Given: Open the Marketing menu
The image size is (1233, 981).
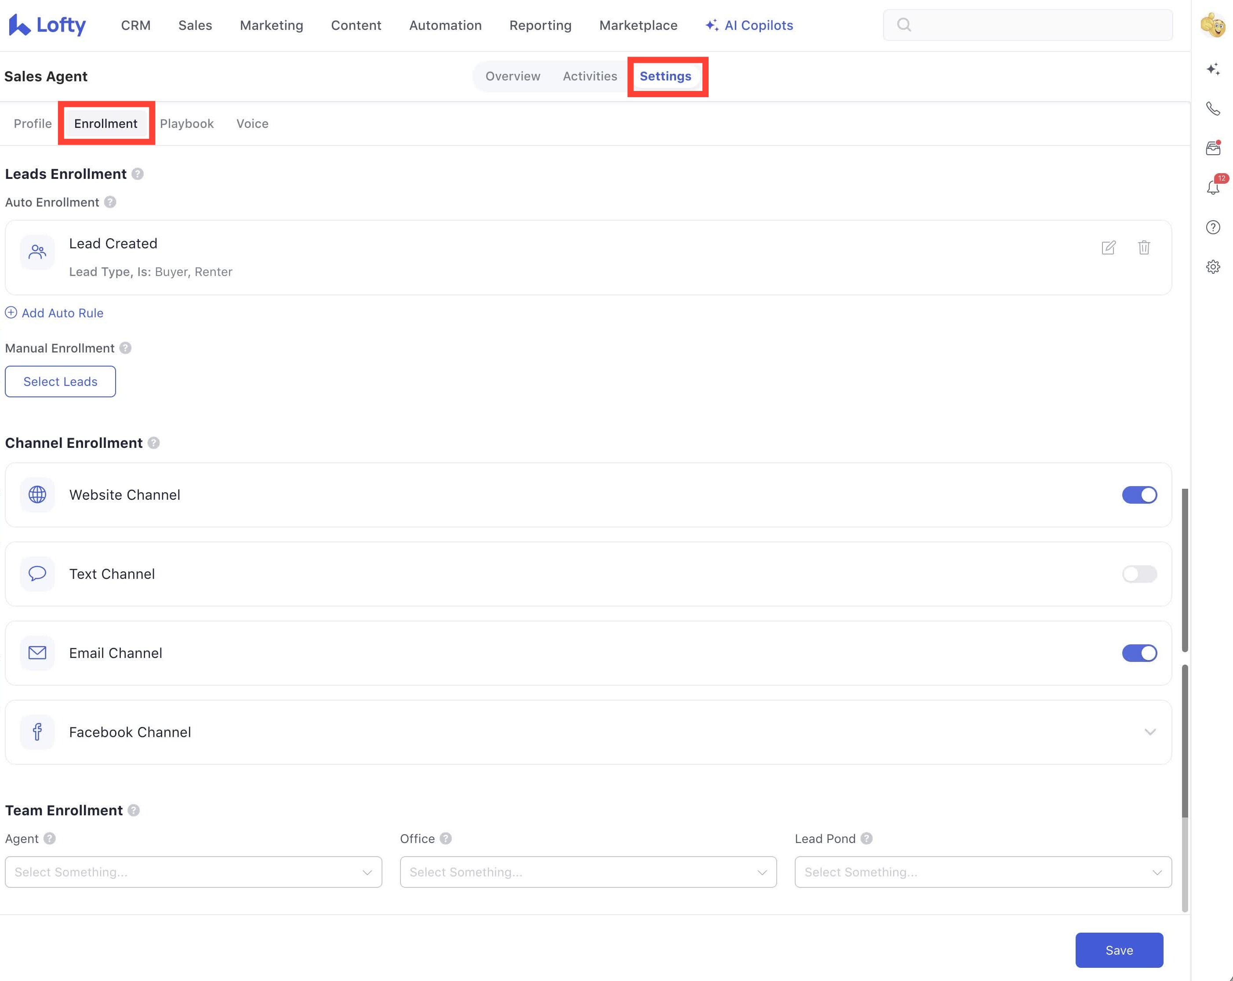Looking at the screenshot, I should 271,25.
